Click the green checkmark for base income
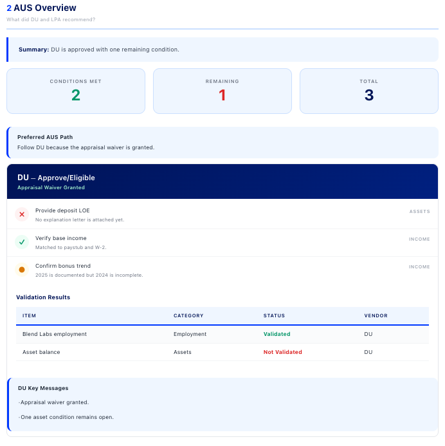The image size is (445, 446). [x=22, y=242]
